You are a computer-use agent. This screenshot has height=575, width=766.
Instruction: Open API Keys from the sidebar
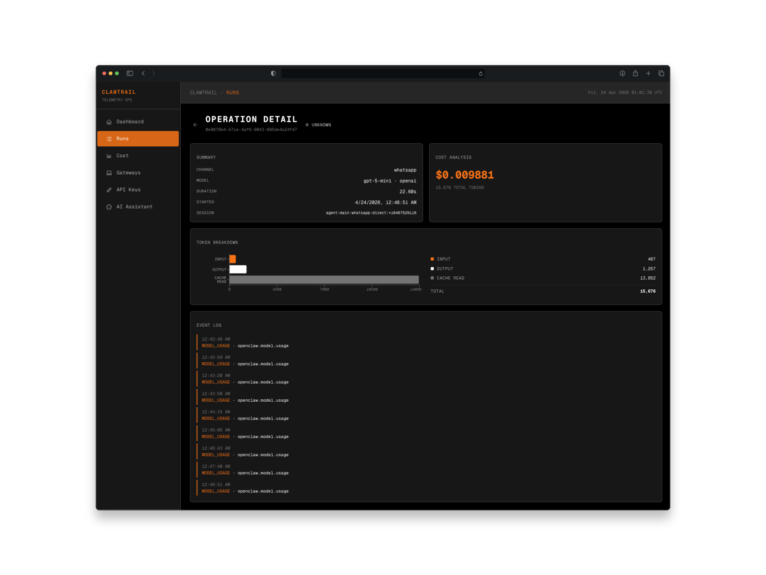[128, 190]
